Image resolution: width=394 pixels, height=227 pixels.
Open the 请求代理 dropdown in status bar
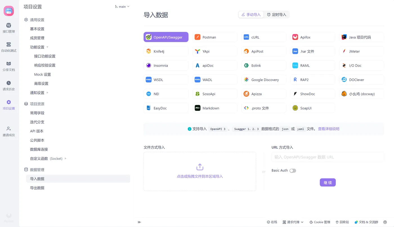[293, 222]
